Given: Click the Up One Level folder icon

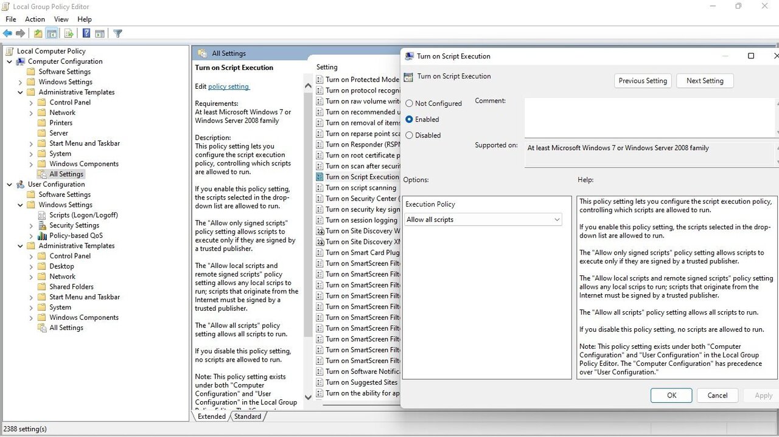Looking at the screenshot, I should point(38,33).
